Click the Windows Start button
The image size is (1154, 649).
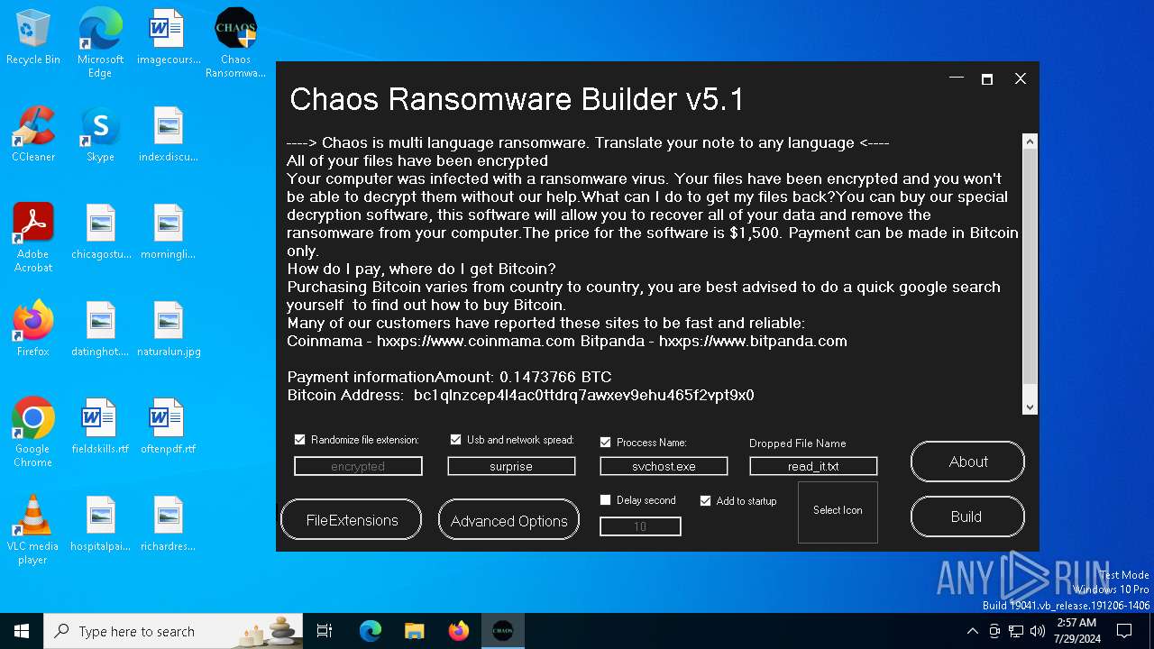[x=22, y=631]
